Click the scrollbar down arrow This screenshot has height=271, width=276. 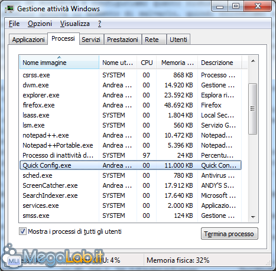tap(253, 217)
